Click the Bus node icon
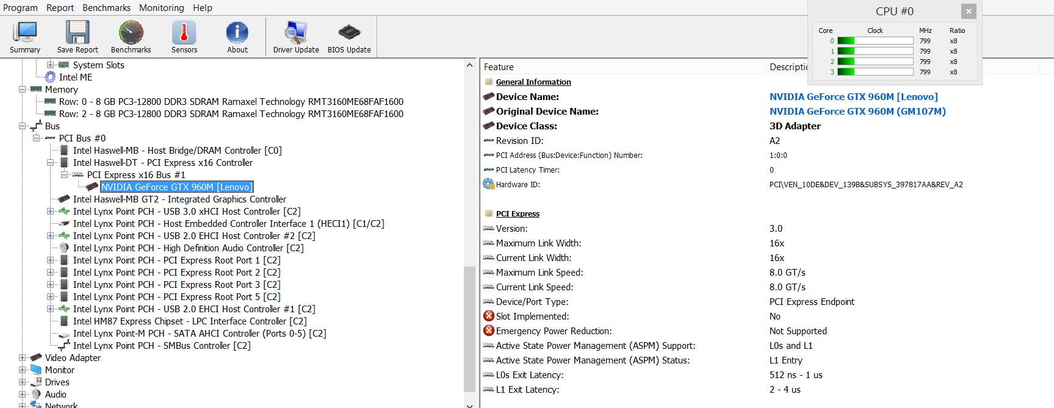The image size is (1054, 408). [x=36, y=126]
